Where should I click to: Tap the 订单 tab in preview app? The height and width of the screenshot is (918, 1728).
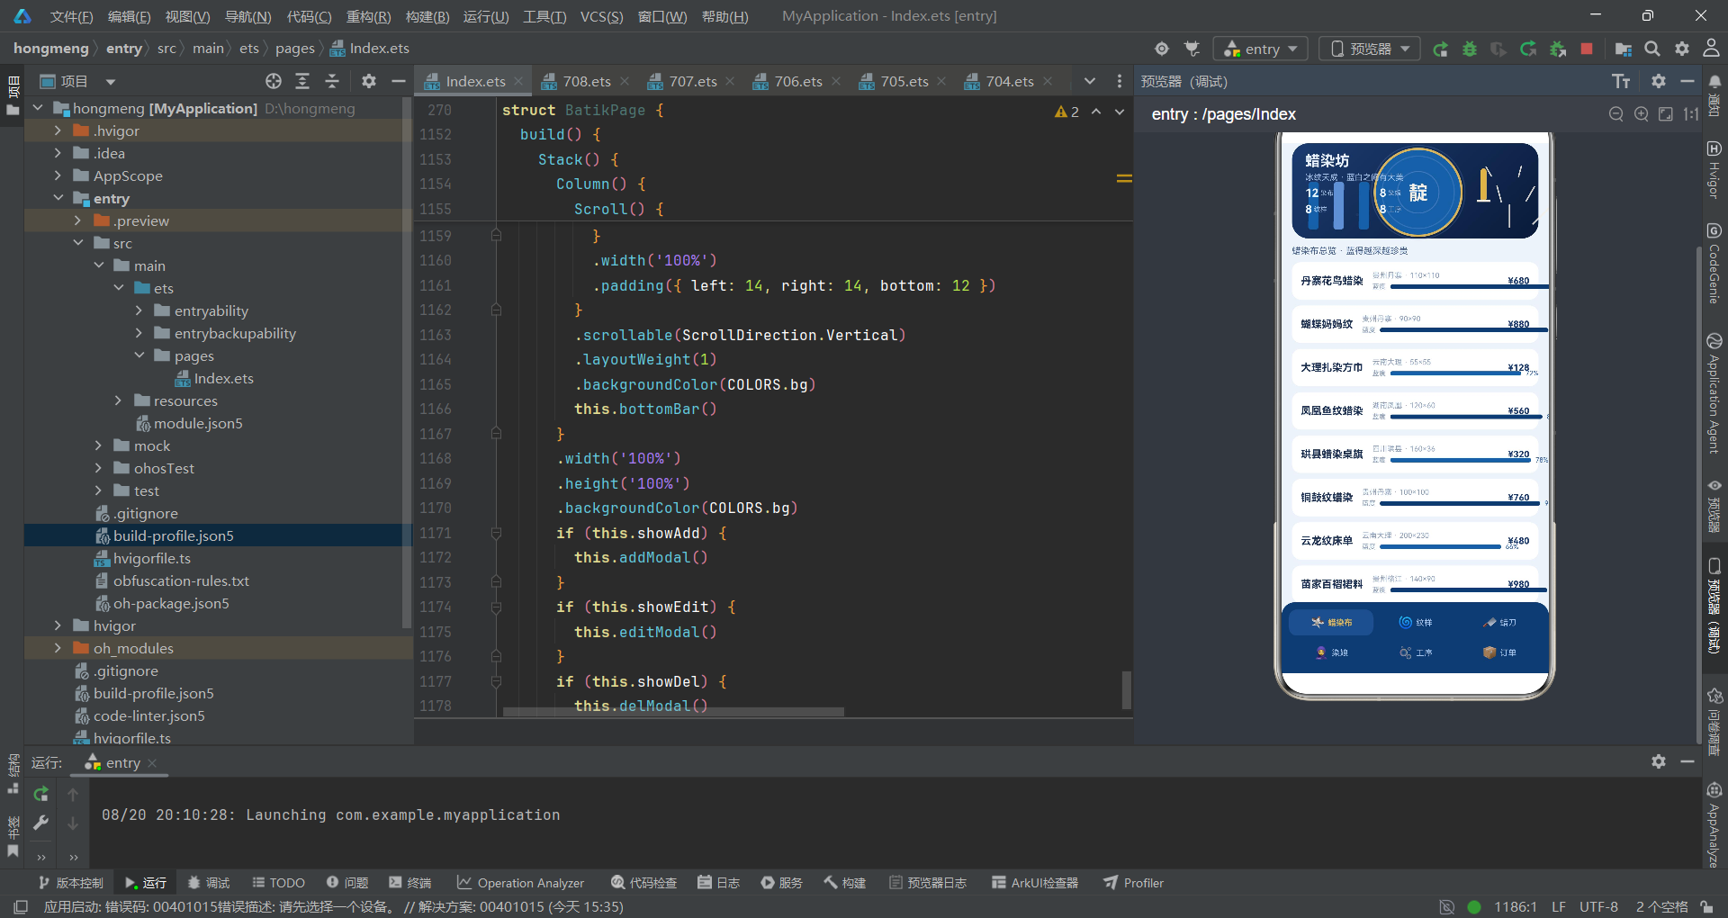1499,652
